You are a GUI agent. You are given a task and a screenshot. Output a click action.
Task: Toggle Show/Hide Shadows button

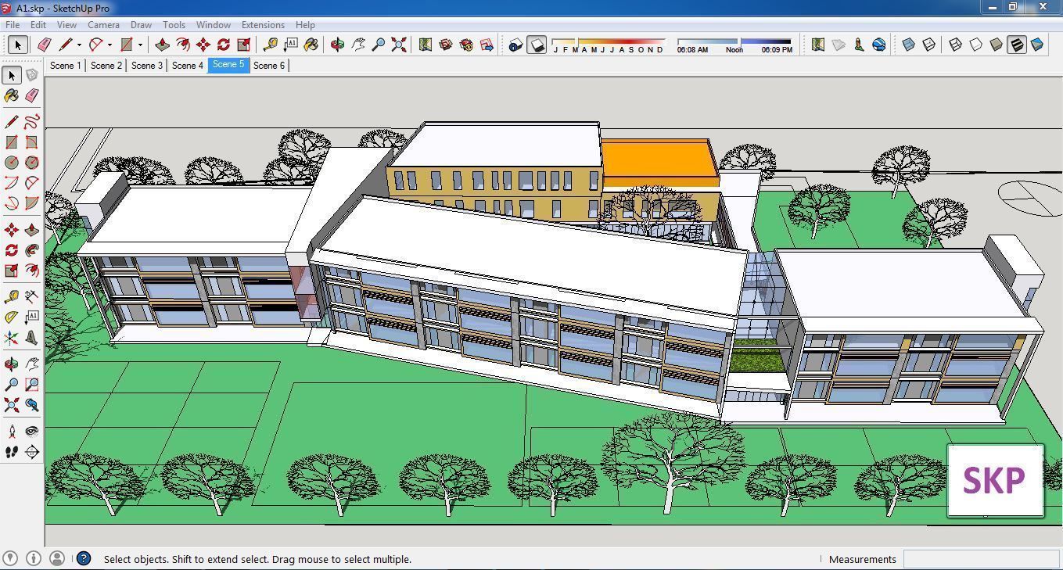(536, 45)
